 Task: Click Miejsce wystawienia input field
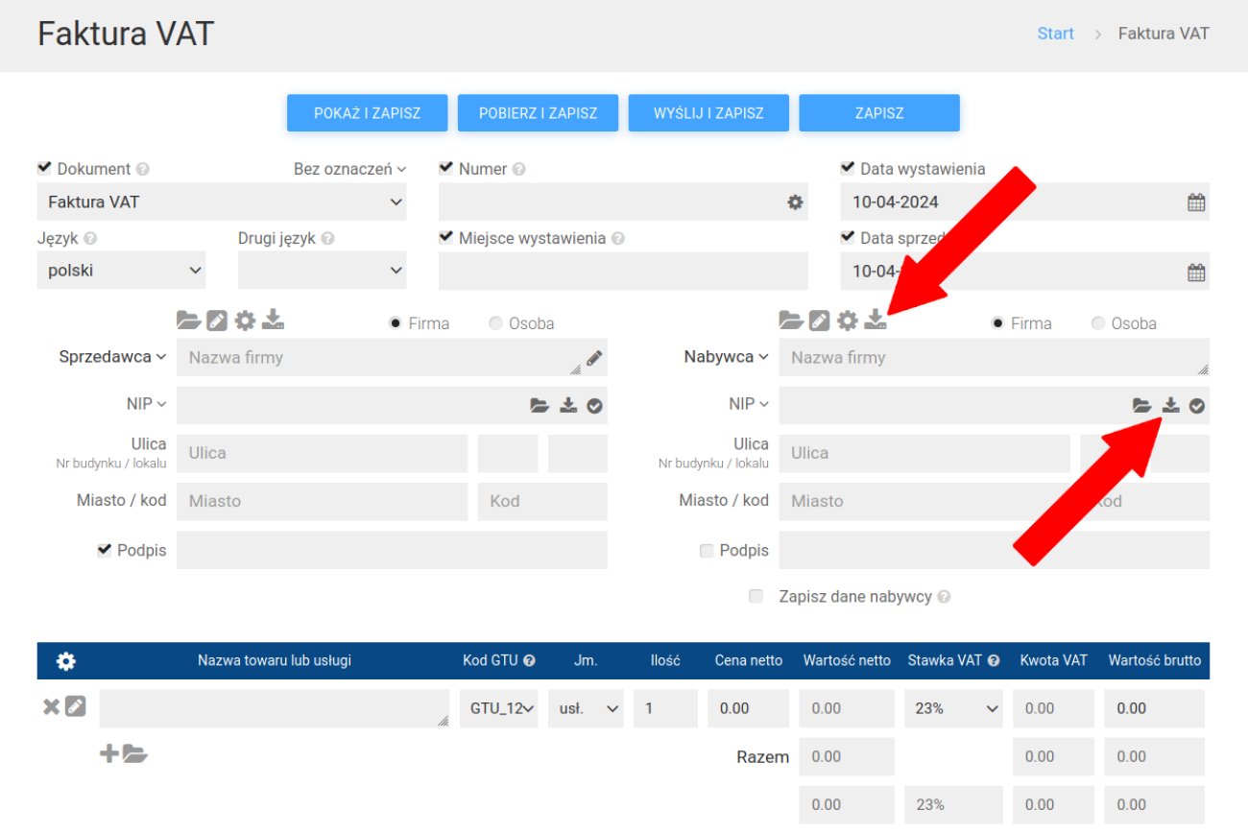pyautogui.click(x=622, y=271)
